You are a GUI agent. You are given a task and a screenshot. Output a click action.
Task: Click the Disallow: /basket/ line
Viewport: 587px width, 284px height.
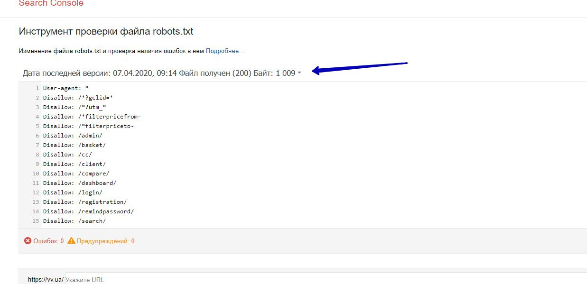click(75, 145)
